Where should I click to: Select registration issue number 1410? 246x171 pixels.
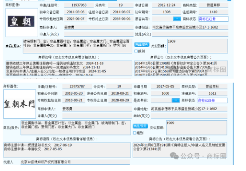tap(214, 12)
